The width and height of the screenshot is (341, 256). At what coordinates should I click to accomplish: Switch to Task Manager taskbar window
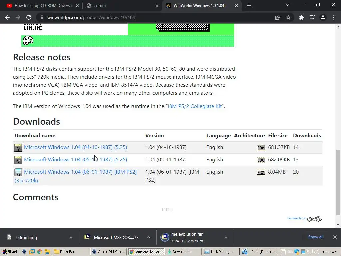pos(221,252)
